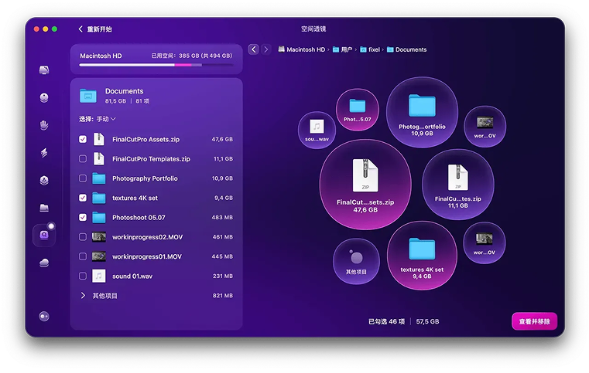Check sound 01.wav checkbox

point(83,276)
